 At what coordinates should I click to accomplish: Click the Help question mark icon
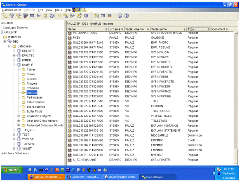[x=127, y=16]
